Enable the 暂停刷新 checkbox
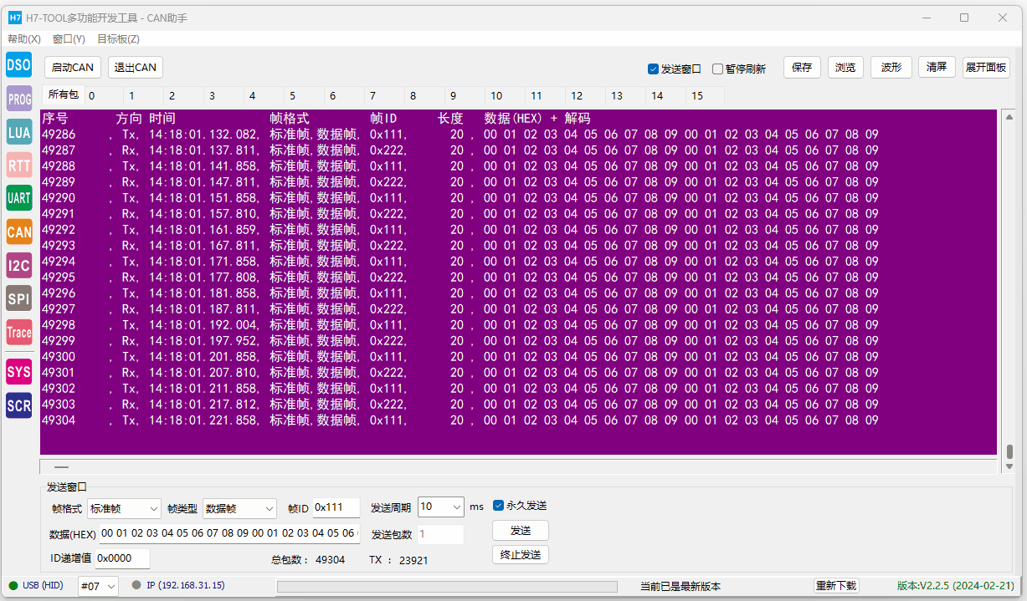The image size is (1027, 601). pyautogui.click(x=717, y=69)
